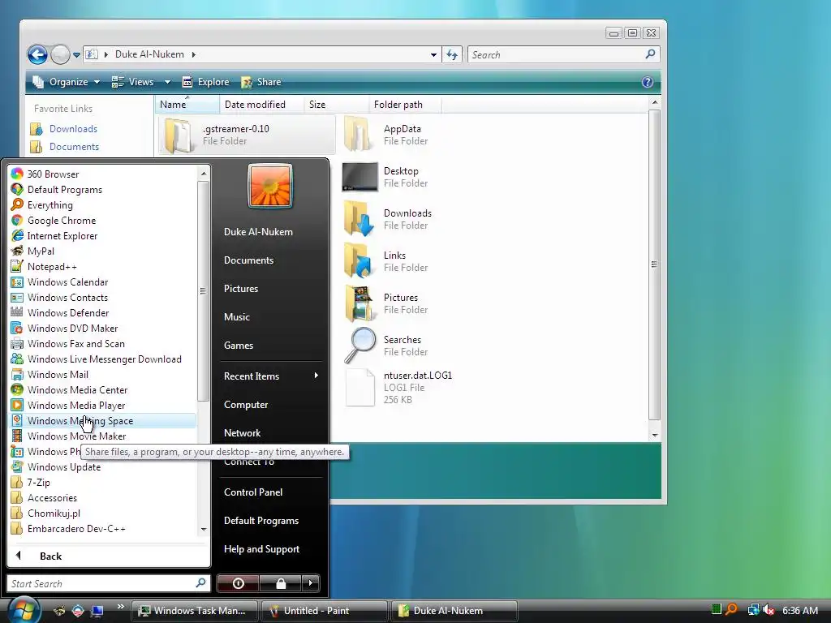Open Documents from Start menu right pane

click(x=248, y=260)
